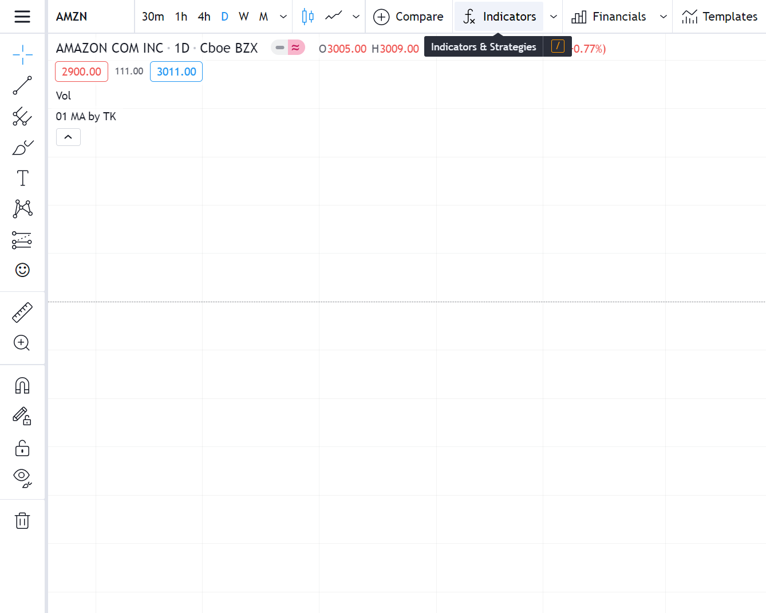
Task: Select the Vol indicator legend
Action: point(64,96)
